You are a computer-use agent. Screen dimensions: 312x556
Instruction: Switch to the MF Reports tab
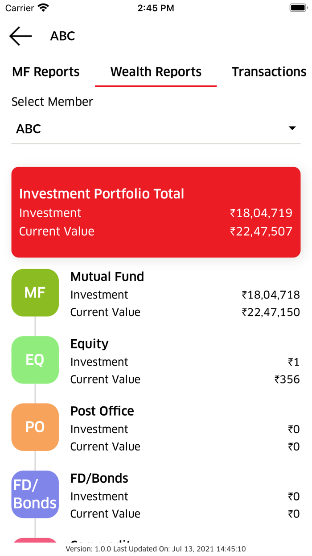[x=45, y=72]
